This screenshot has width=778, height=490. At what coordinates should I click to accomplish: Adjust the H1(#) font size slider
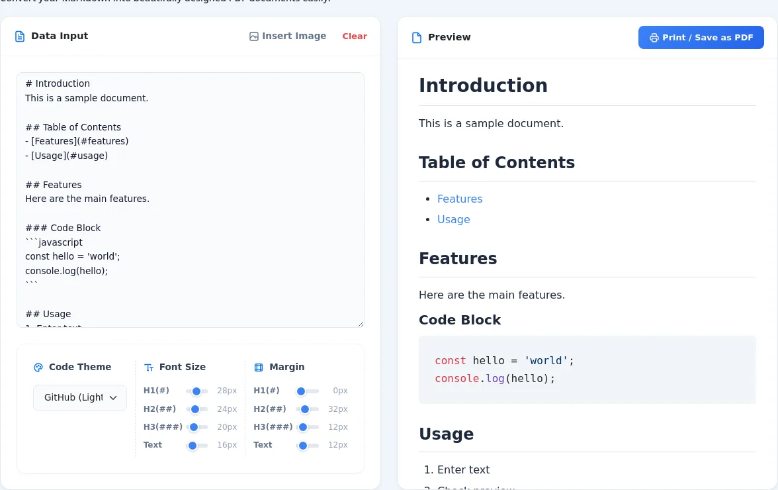click(x=196, y=391)
